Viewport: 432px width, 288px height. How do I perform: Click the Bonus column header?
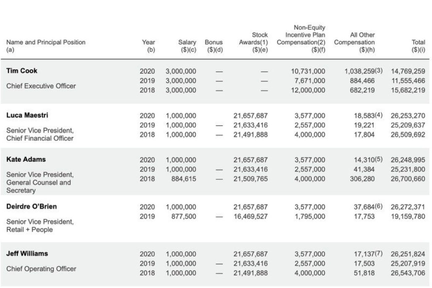click(214, 46)
